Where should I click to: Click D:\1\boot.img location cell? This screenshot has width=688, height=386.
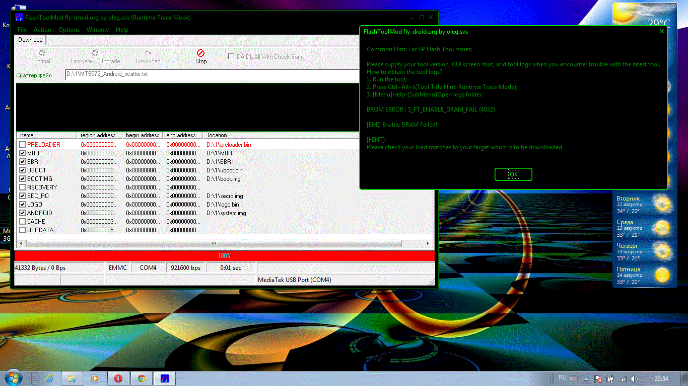pyautogui.click(x=224, y=179)
